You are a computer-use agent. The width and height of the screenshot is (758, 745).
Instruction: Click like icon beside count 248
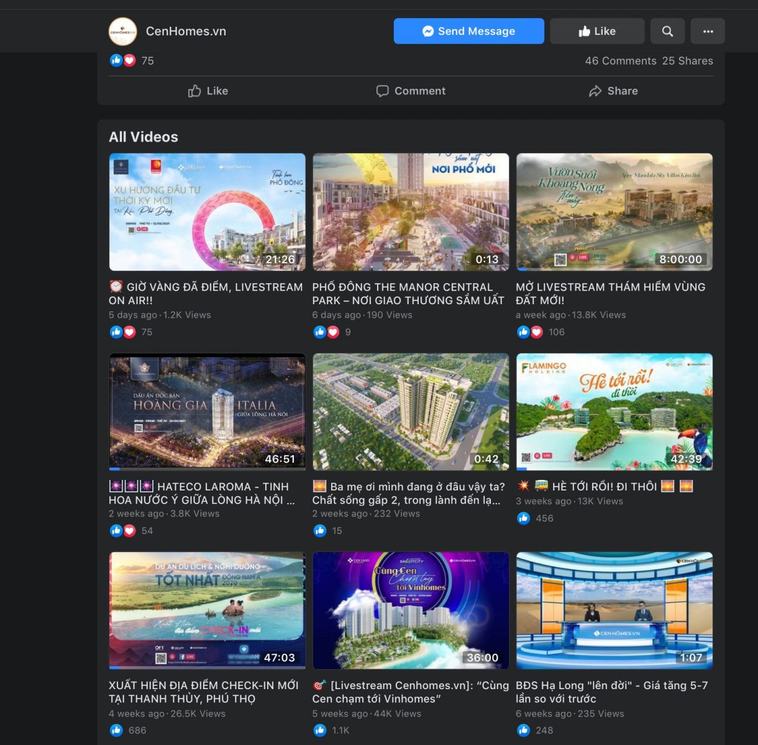point(524,731)
